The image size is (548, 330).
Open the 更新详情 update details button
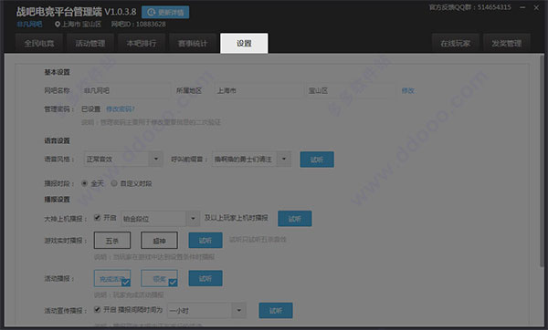coord(165,12)
